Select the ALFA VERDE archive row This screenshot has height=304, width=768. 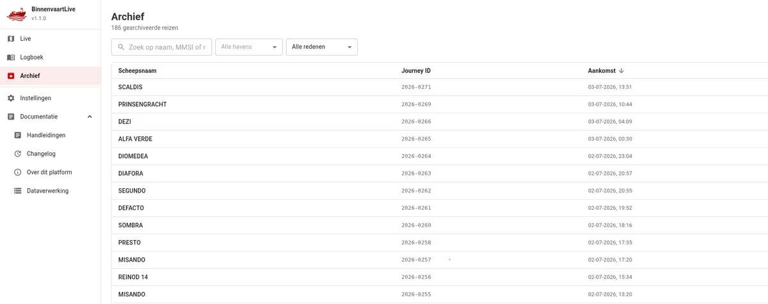440,139
